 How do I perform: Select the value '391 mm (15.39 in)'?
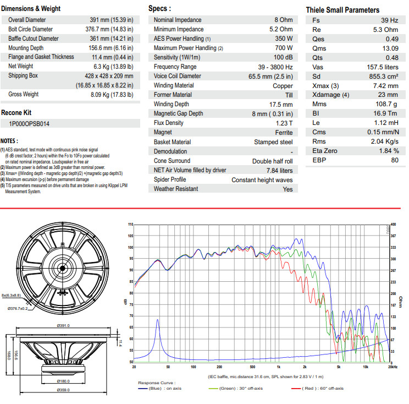tap(112, 20)
